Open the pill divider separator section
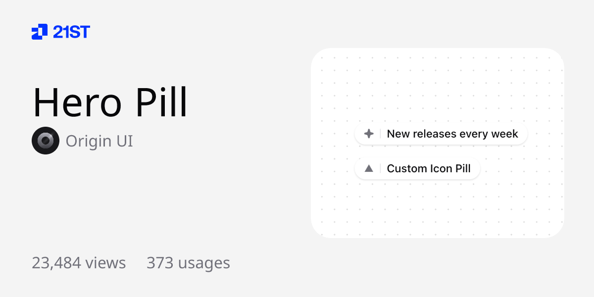The height and width of the screenshot is (297, 594). point(379,133)
